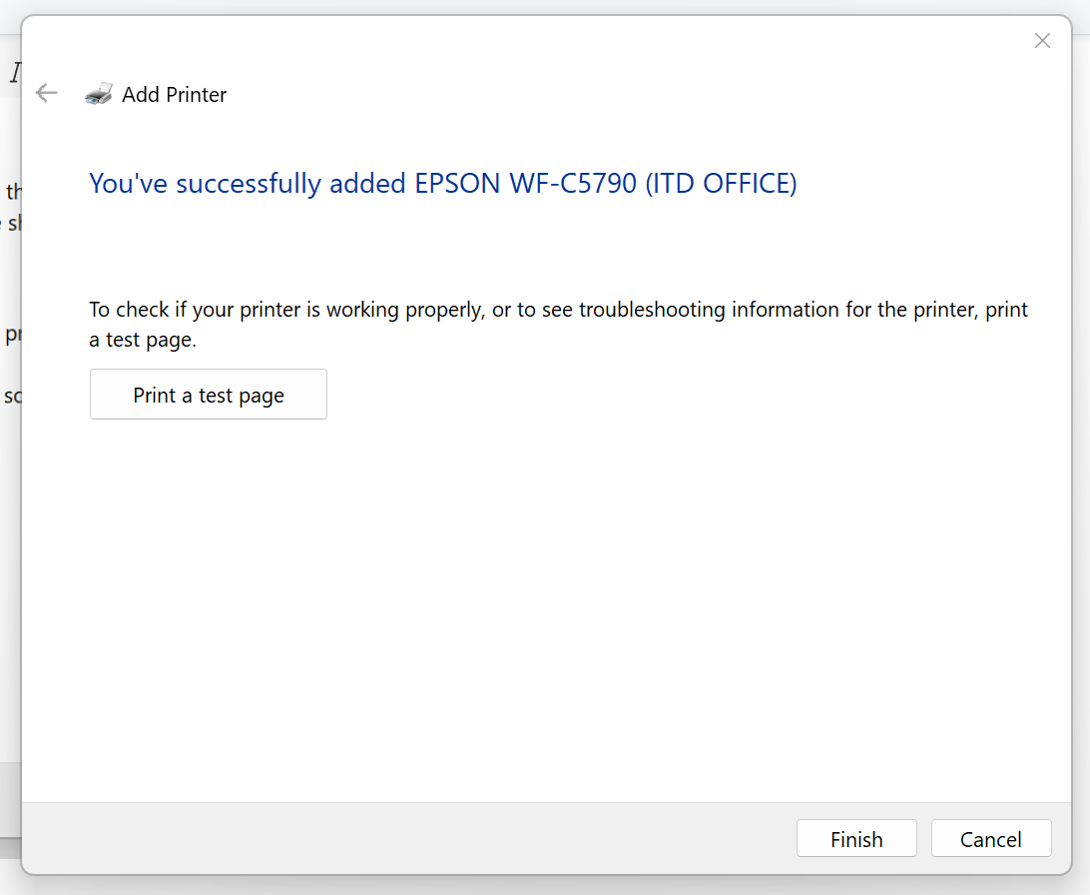Go back using the arrow icon

coord(47,93)
